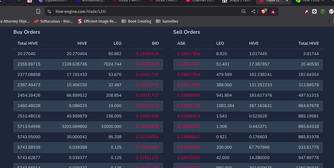Click the bookmark icon beside address bar
Screen dimensions: 334x168
(38, 11)
